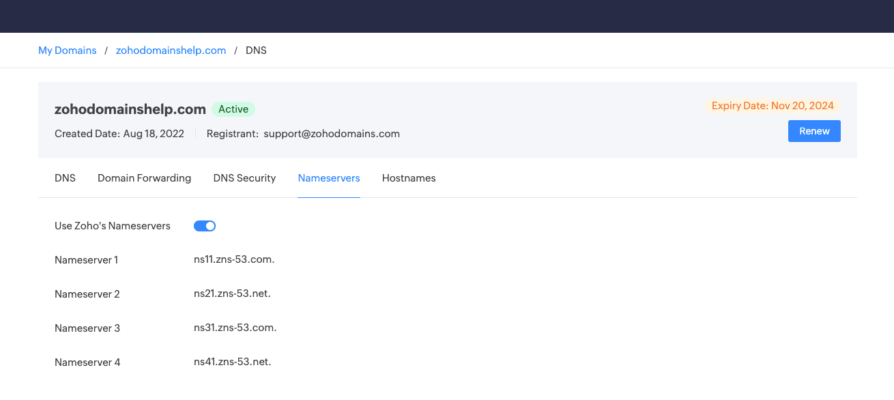Image resolution: width=894 pixels, height=400 pixels.
Task: Open the DNS tab
Action: click(x=65, y=178)
